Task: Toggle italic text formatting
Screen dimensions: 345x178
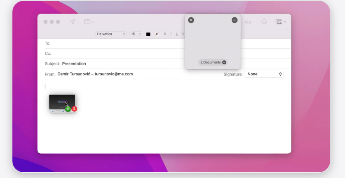Action: (171, 34)
